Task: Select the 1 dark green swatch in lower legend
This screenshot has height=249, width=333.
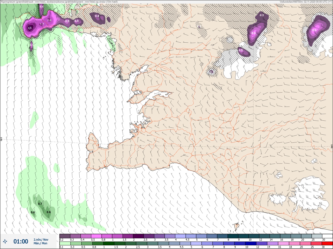Action: click(108, 244)
